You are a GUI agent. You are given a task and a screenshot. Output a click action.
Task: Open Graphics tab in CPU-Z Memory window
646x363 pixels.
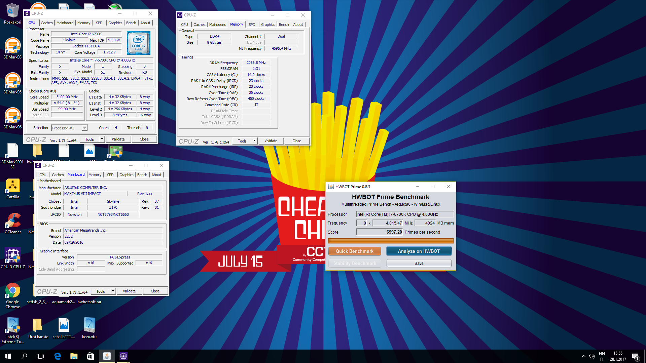pos(268,25)
